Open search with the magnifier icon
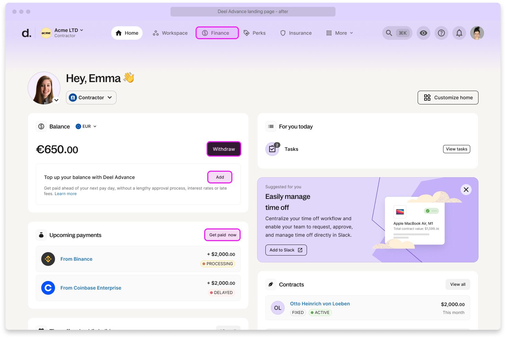Viewport: 506px width, 338px height. [x=389, y=33]
